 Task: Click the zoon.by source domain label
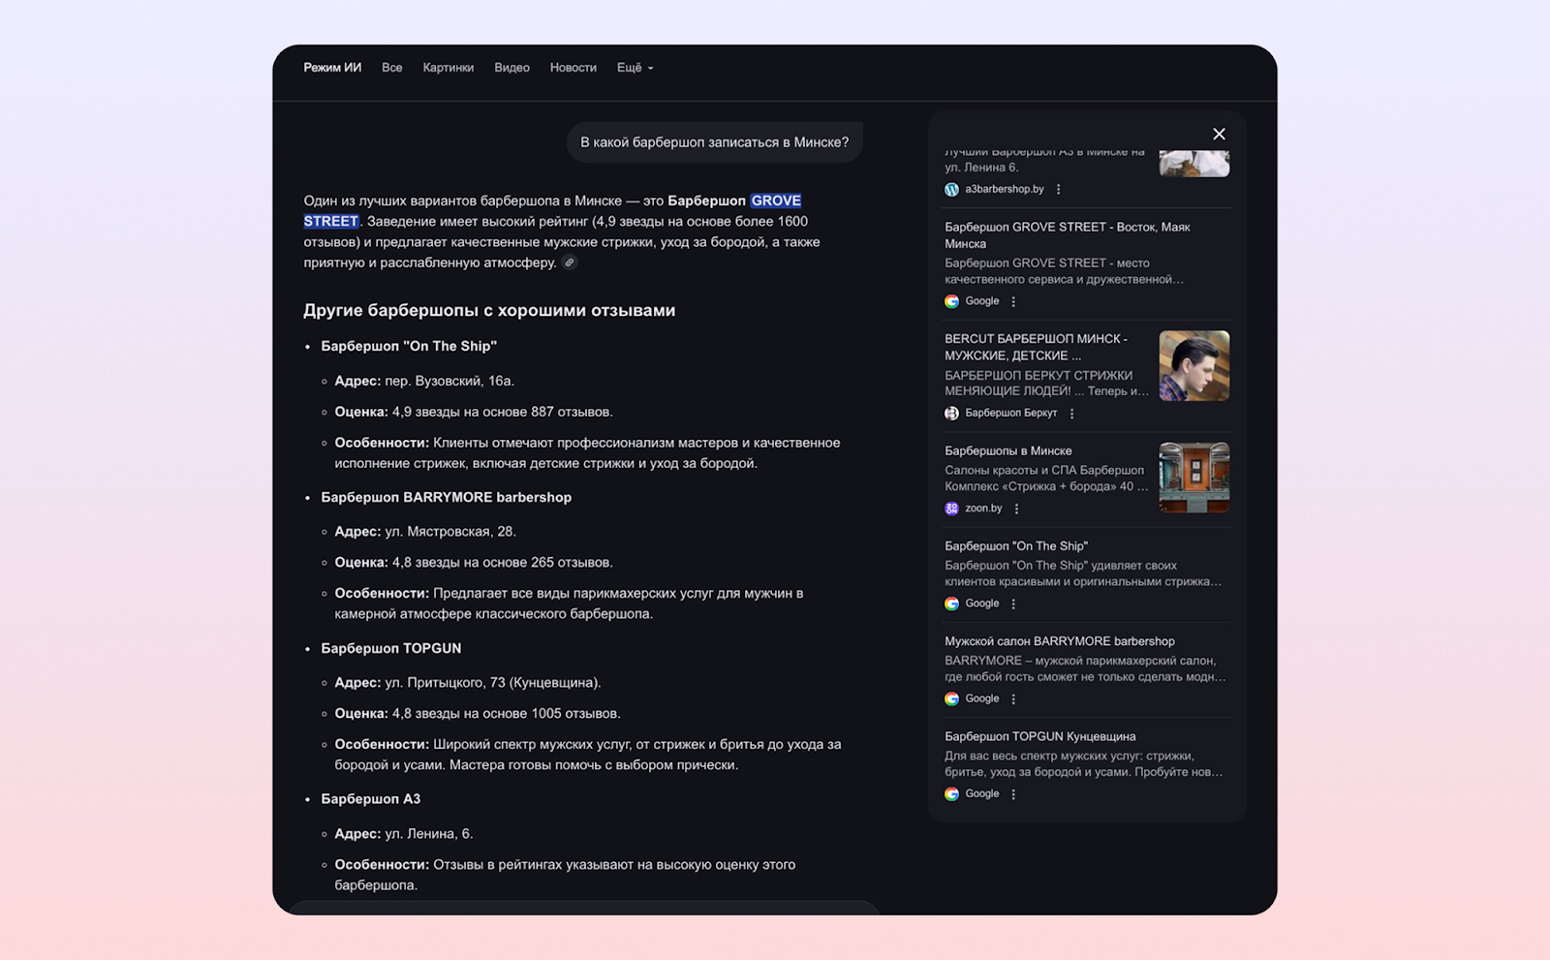pyautogui.click(x=983, y=509)
